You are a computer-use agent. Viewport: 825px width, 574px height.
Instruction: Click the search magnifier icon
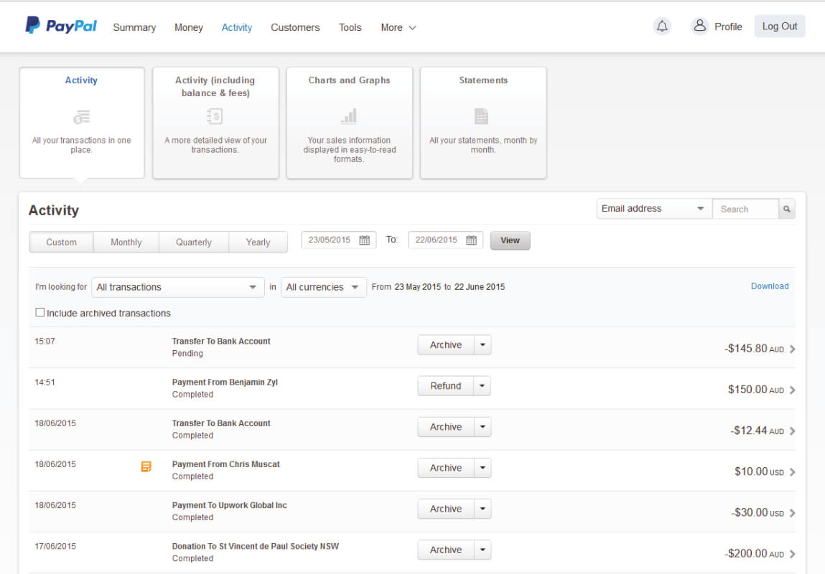pos(787,209)
